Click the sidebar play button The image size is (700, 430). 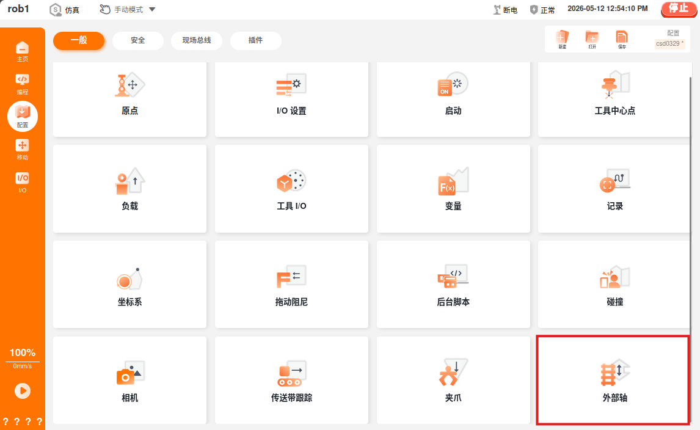pyautogui.click(x=23, y=391)
